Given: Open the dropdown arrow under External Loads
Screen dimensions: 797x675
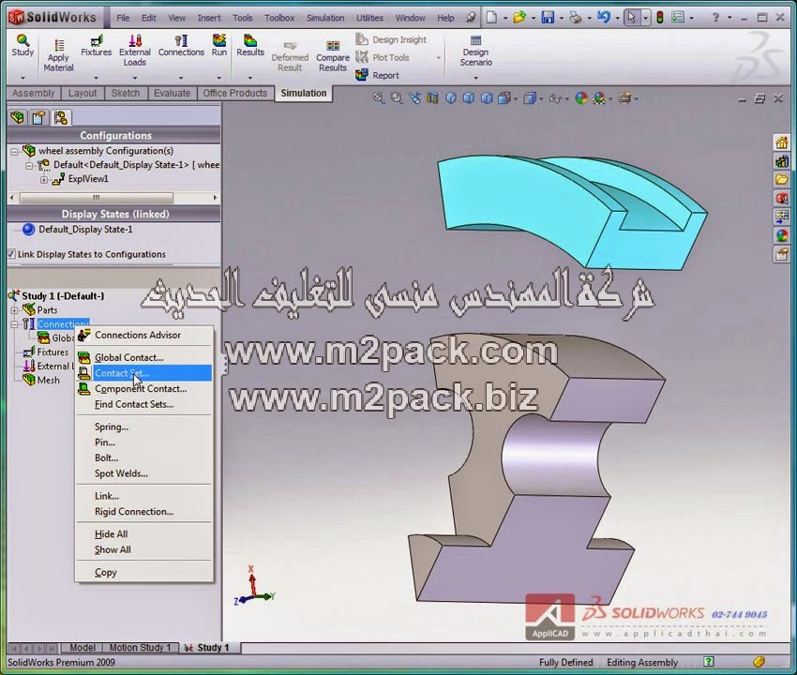Looking at the screenshot, I should pyautogui.click(x=135, y=78).
